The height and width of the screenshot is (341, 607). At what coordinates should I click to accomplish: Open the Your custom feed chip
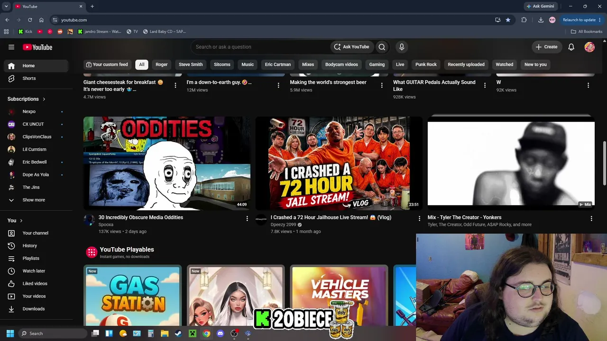[x=107, y=64]
